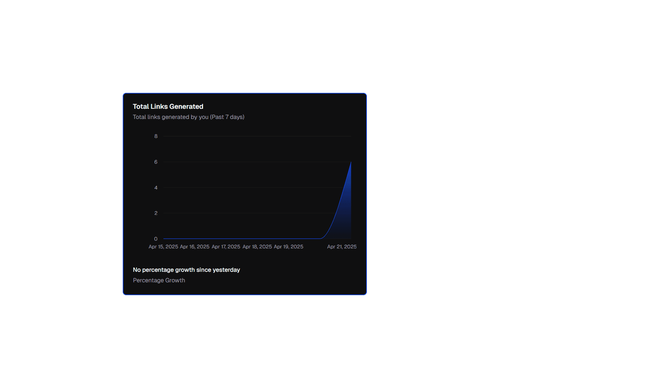Click the 'Apr 18, 2025' axis date
Screen dimensions: 651x365
coord(257,247)
